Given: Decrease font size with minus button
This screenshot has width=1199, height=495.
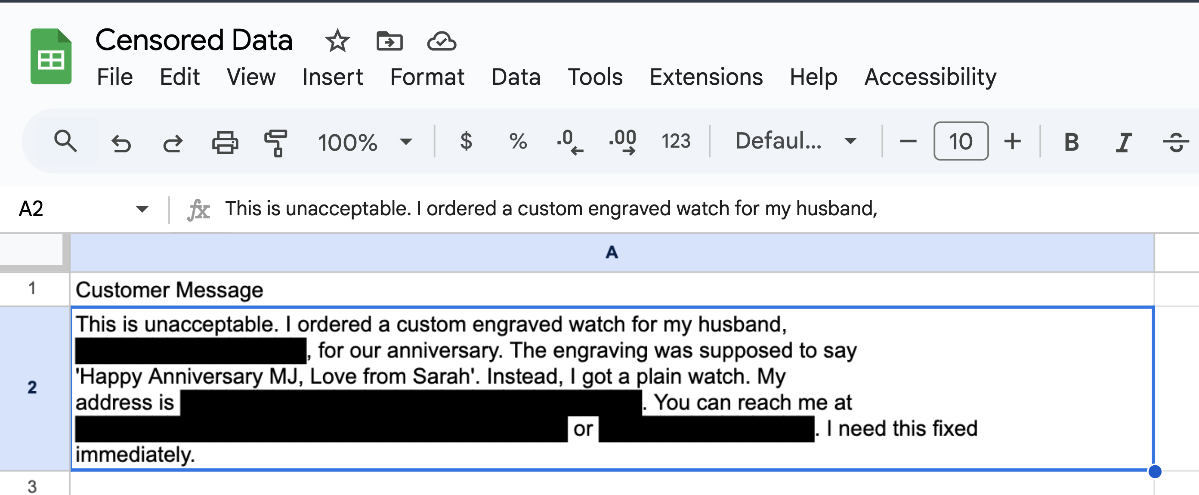Looking at the screenshot, I should (x=908, y=141).
